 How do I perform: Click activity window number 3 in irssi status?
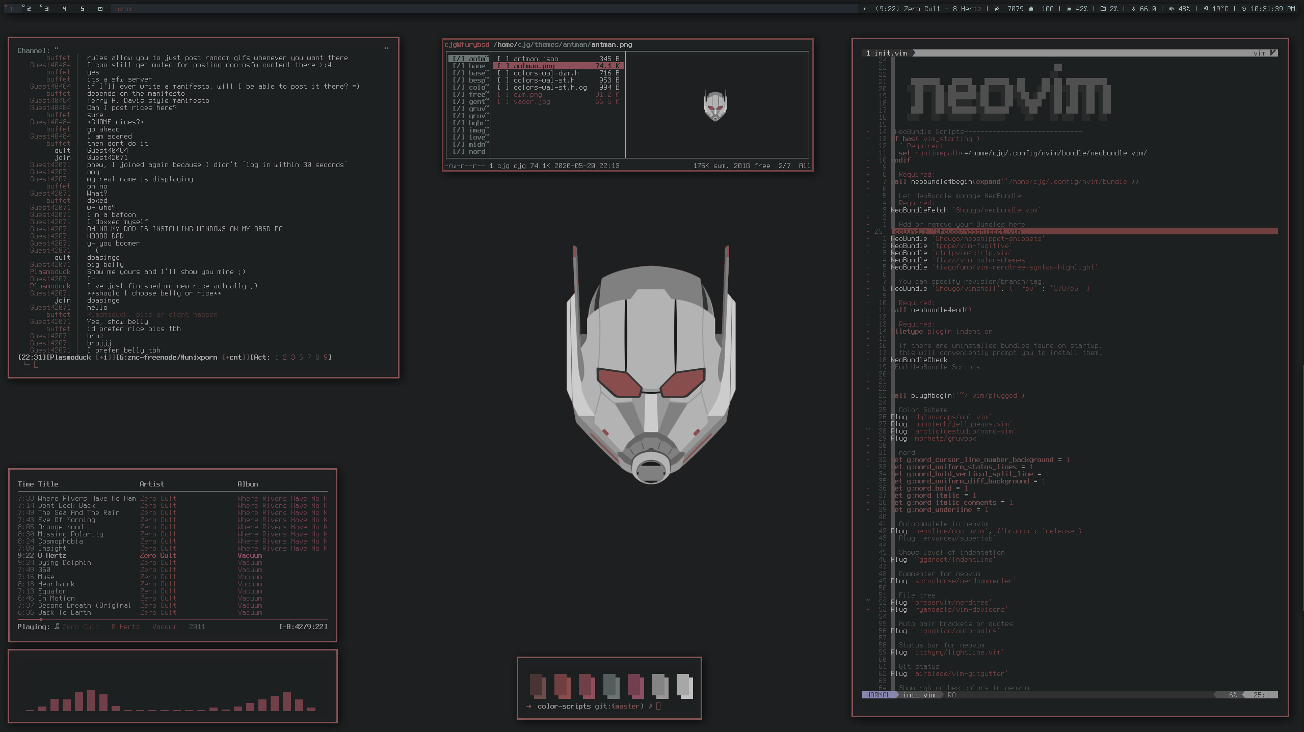tap(292, 357)
